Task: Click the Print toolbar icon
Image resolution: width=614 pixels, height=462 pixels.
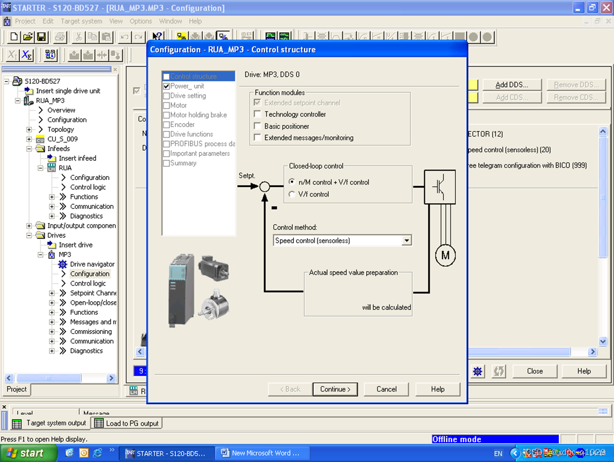Action: pyautogui.click(x=60, y=37)
